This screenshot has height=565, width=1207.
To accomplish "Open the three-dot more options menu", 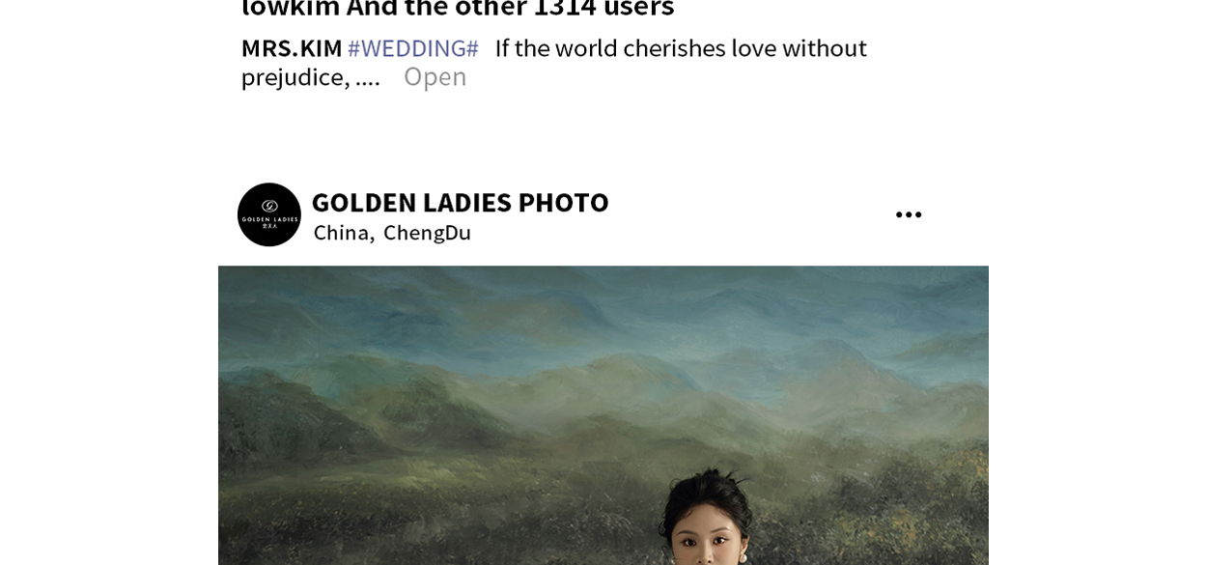I will pyautogui.click(x=908, y=214).
